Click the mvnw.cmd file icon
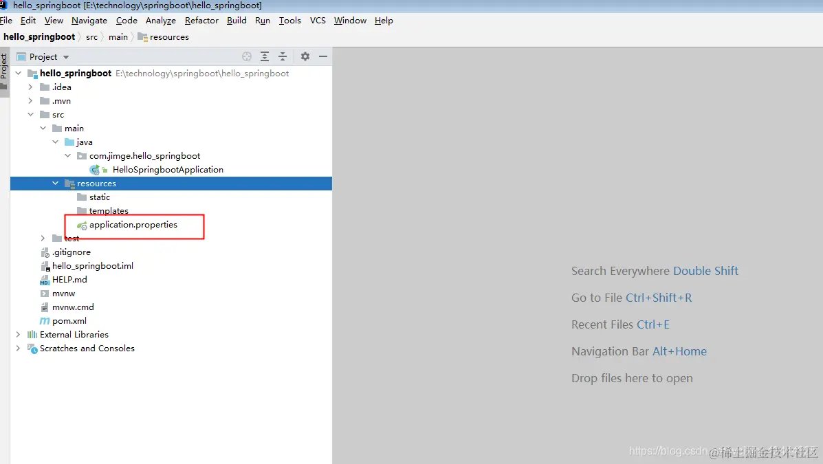The image size is (823, 464). click(x=45, y=307)
